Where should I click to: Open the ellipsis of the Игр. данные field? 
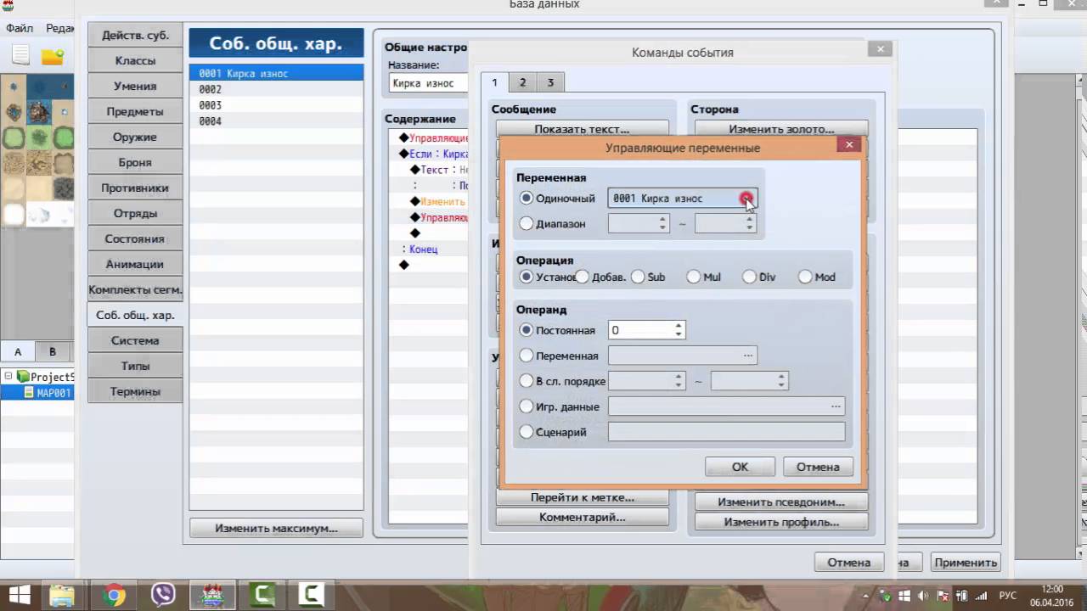click(836, 406)
